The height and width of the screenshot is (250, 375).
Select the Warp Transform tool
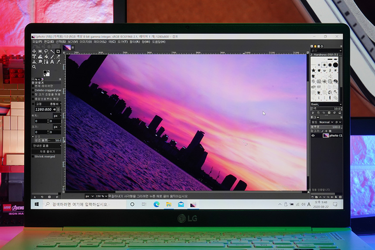point(40,57)
